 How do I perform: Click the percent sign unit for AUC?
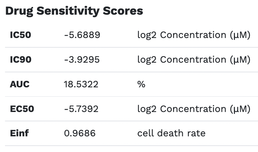pos(141,84)
